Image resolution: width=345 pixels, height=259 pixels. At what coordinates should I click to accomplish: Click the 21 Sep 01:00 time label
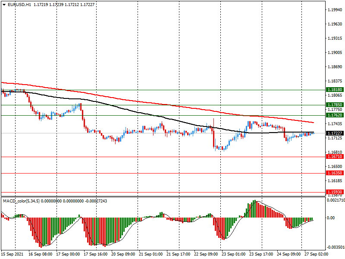(x=151, y=254)
